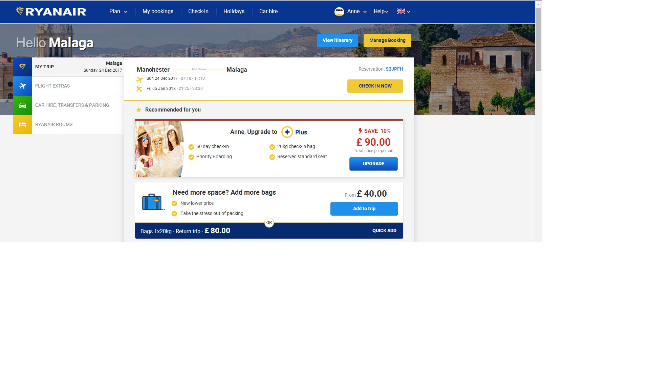Screen dimensions: 650x365
Task: Click the CHECK IN NOW button
Action: click(375, 86)
